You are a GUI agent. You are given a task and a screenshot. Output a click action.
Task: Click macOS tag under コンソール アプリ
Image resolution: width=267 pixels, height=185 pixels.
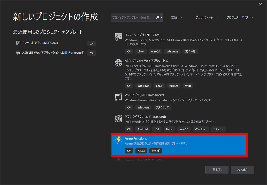click(x=156, y=52)
